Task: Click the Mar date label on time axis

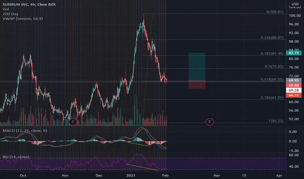Action: pos(217,175)
